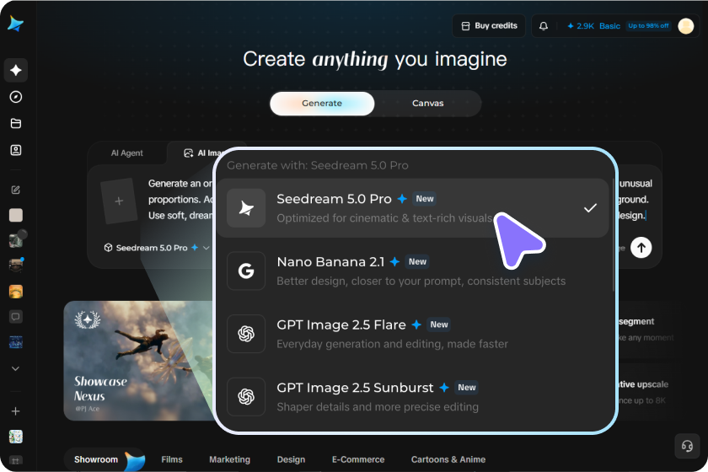
Task: Click the New badge next to GPT Image 2.5 Sunburst
Action: point(466,388)
